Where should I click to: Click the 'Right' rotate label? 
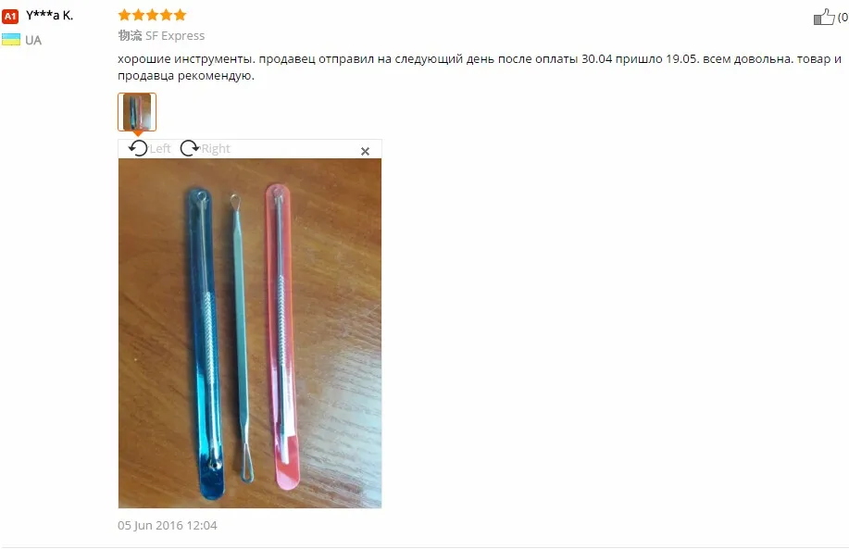(x=216, y=148)
